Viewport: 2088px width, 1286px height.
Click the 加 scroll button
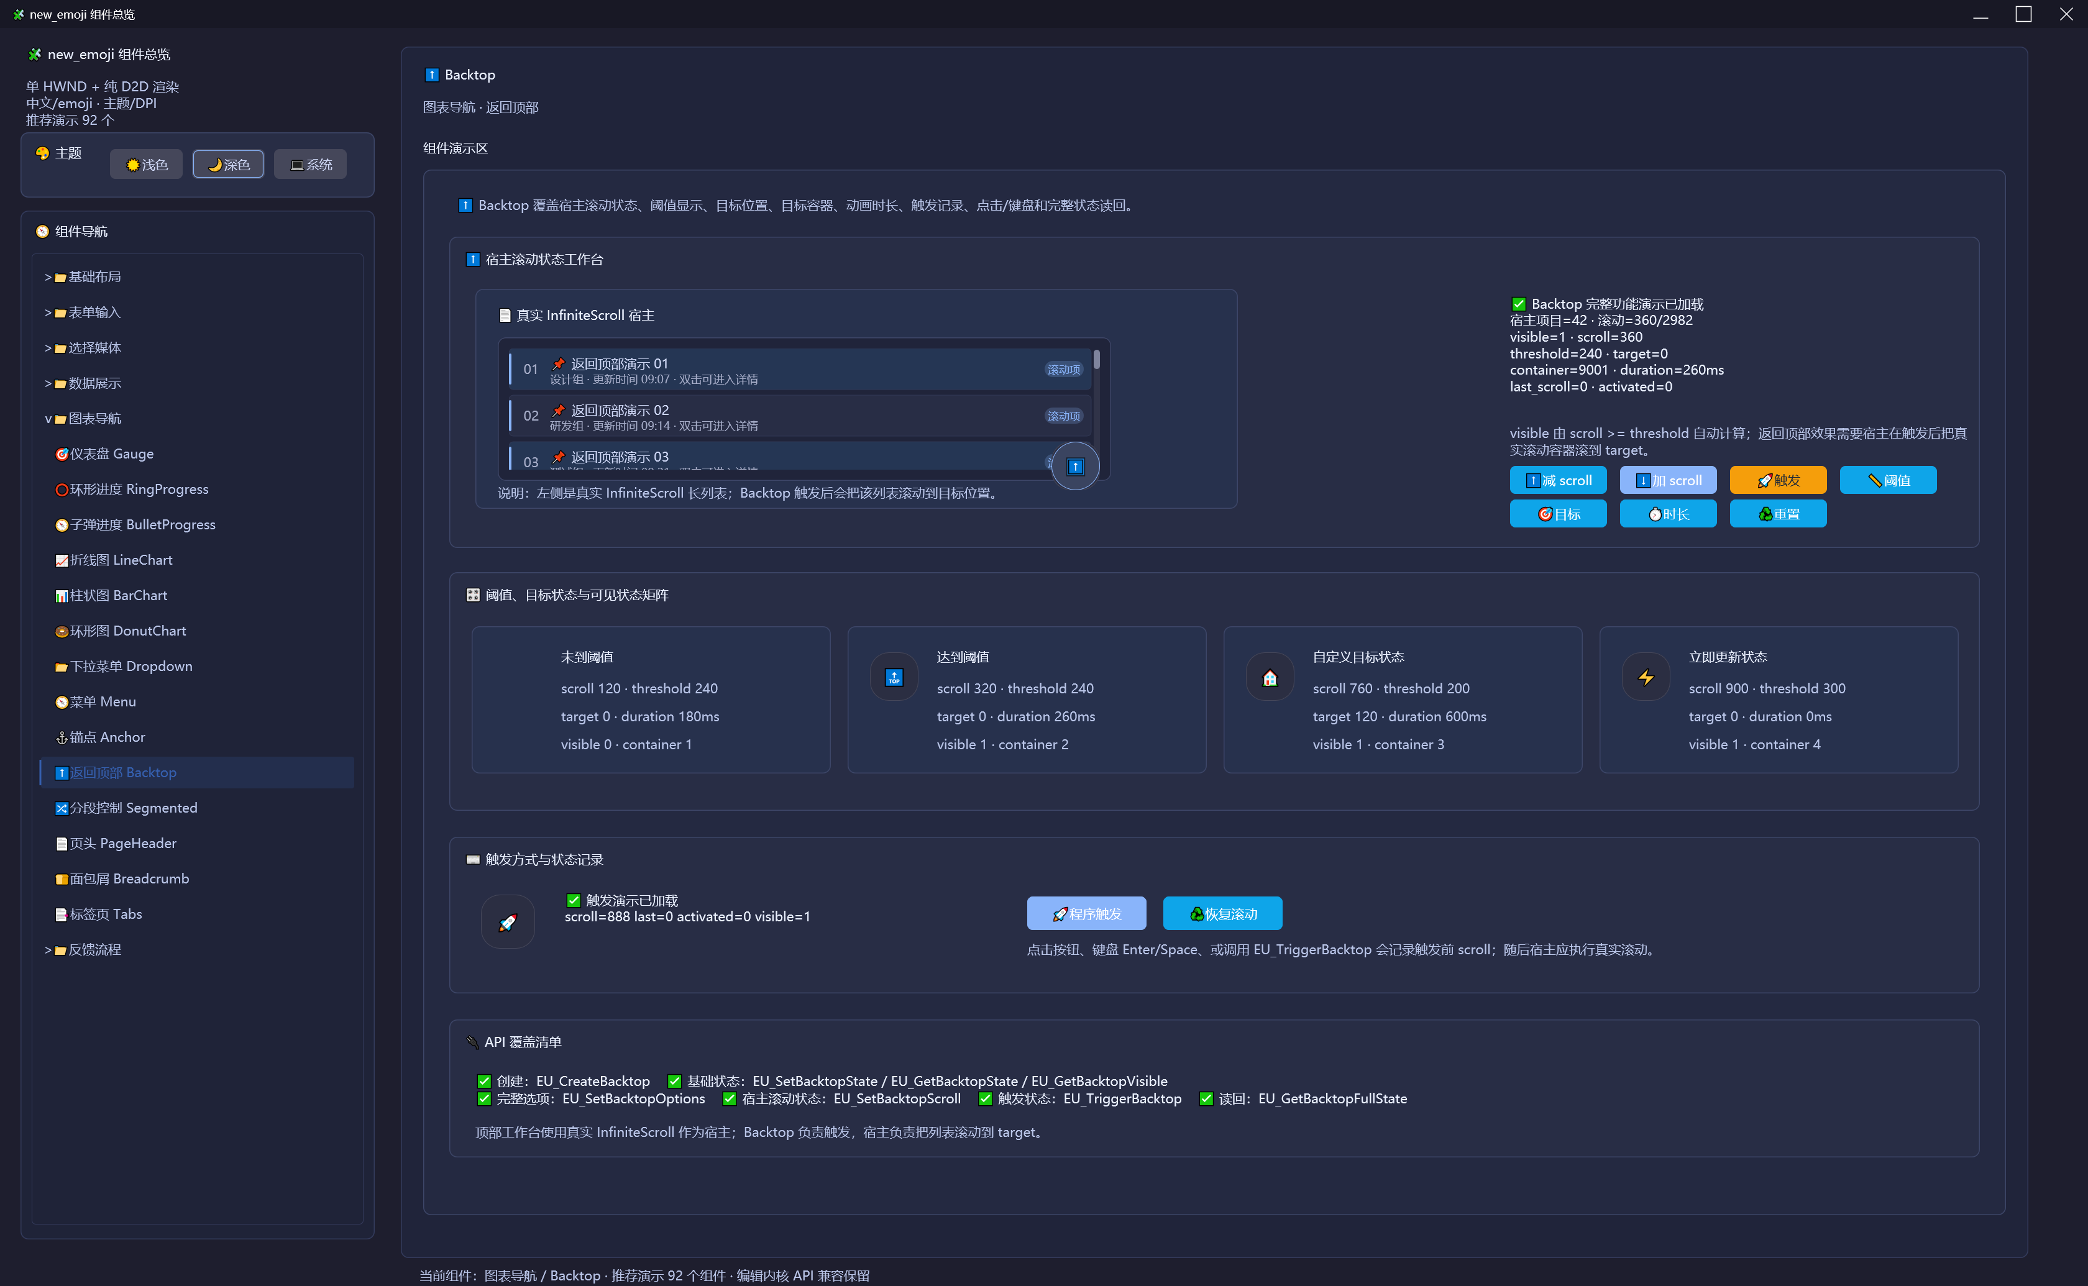click(x=1668, y=481)
